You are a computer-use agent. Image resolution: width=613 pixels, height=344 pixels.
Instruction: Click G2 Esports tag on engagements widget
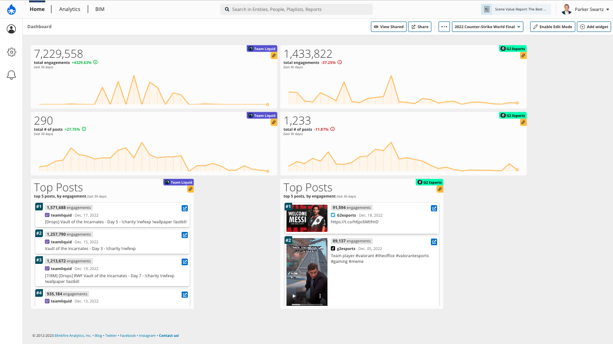pyautogui.click(x=513, y=49)
